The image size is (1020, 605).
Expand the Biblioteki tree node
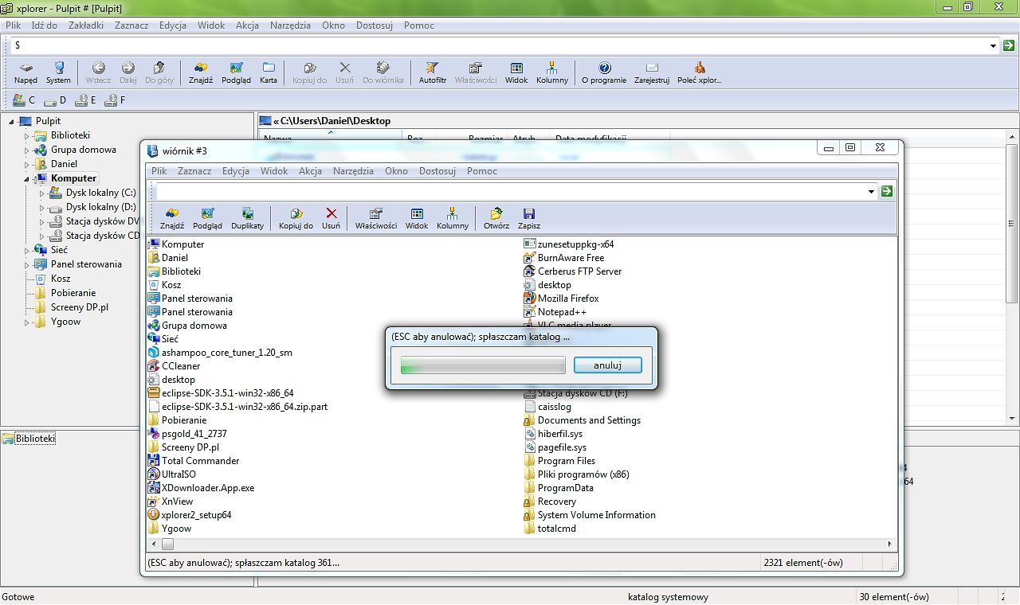26,136
